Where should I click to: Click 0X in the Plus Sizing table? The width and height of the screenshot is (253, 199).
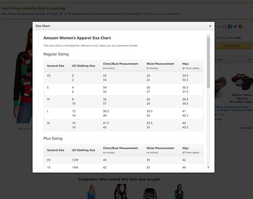[x=49, y=160]
